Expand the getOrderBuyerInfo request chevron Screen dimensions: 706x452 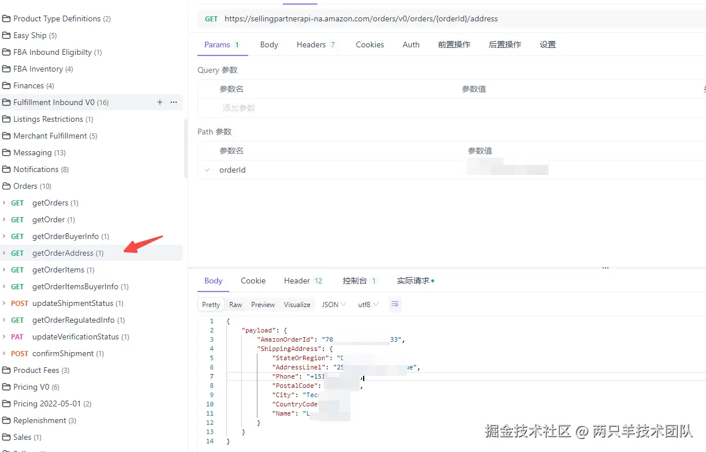[x=5, y=236]
